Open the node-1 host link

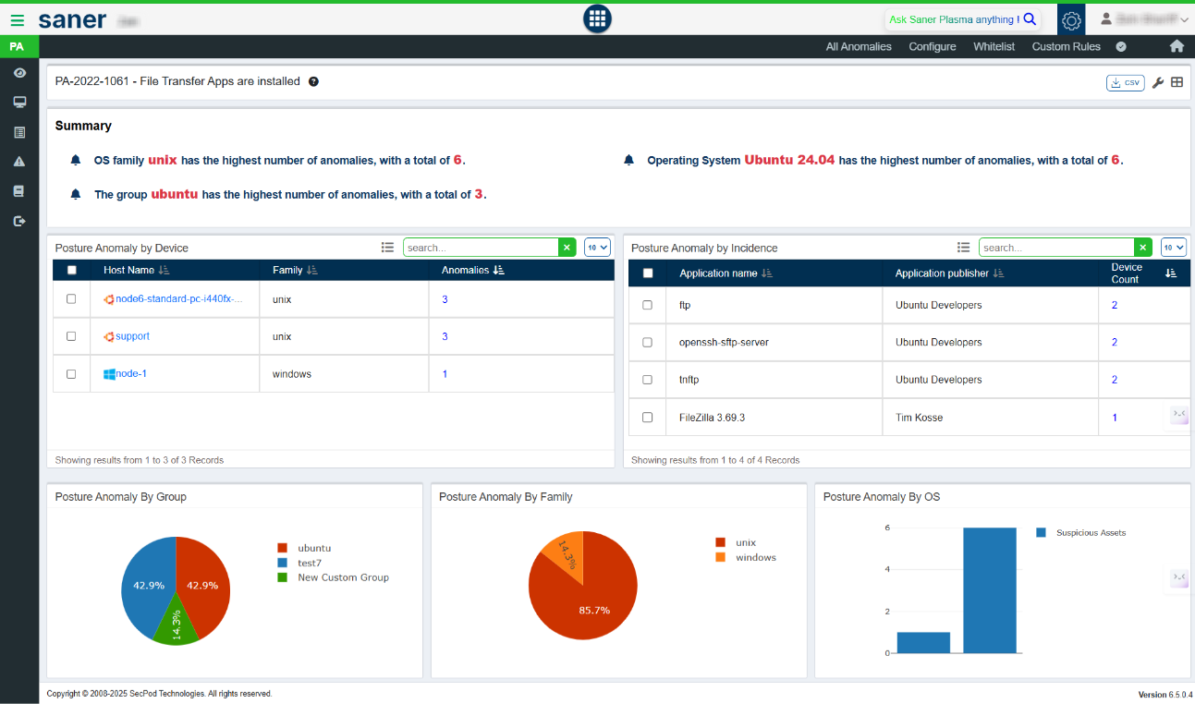click(131, 374)
